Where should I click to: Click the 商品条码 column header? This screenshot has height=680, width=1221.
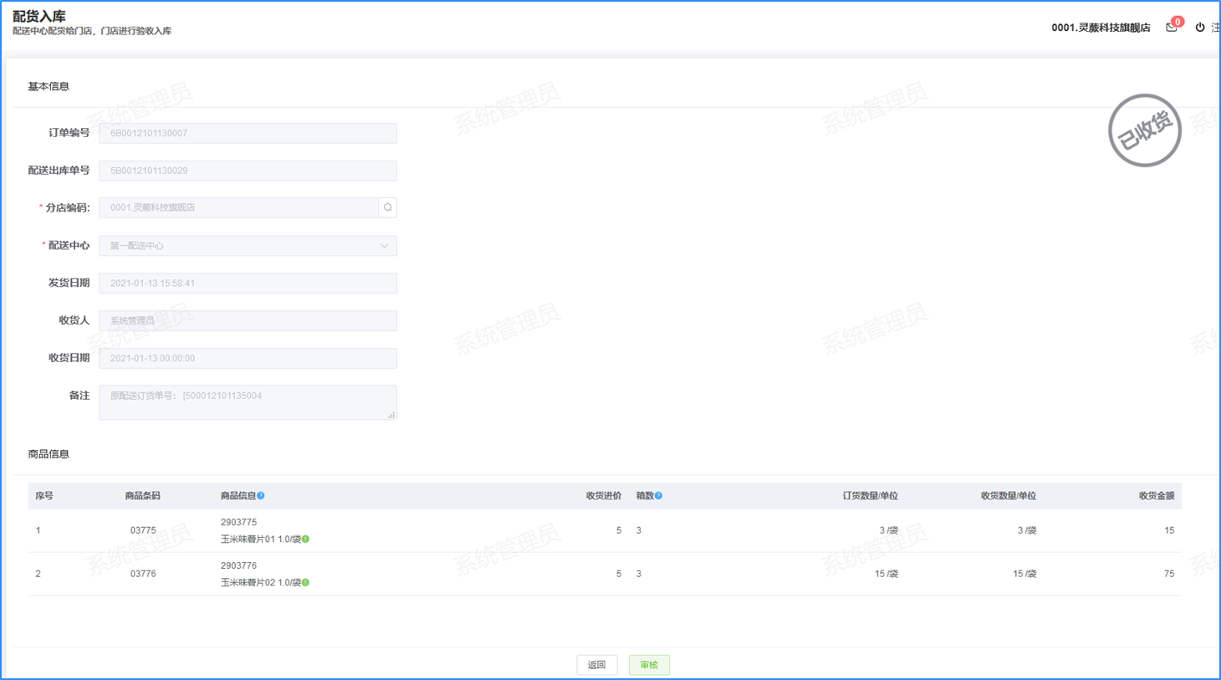(x=143, y=496)
